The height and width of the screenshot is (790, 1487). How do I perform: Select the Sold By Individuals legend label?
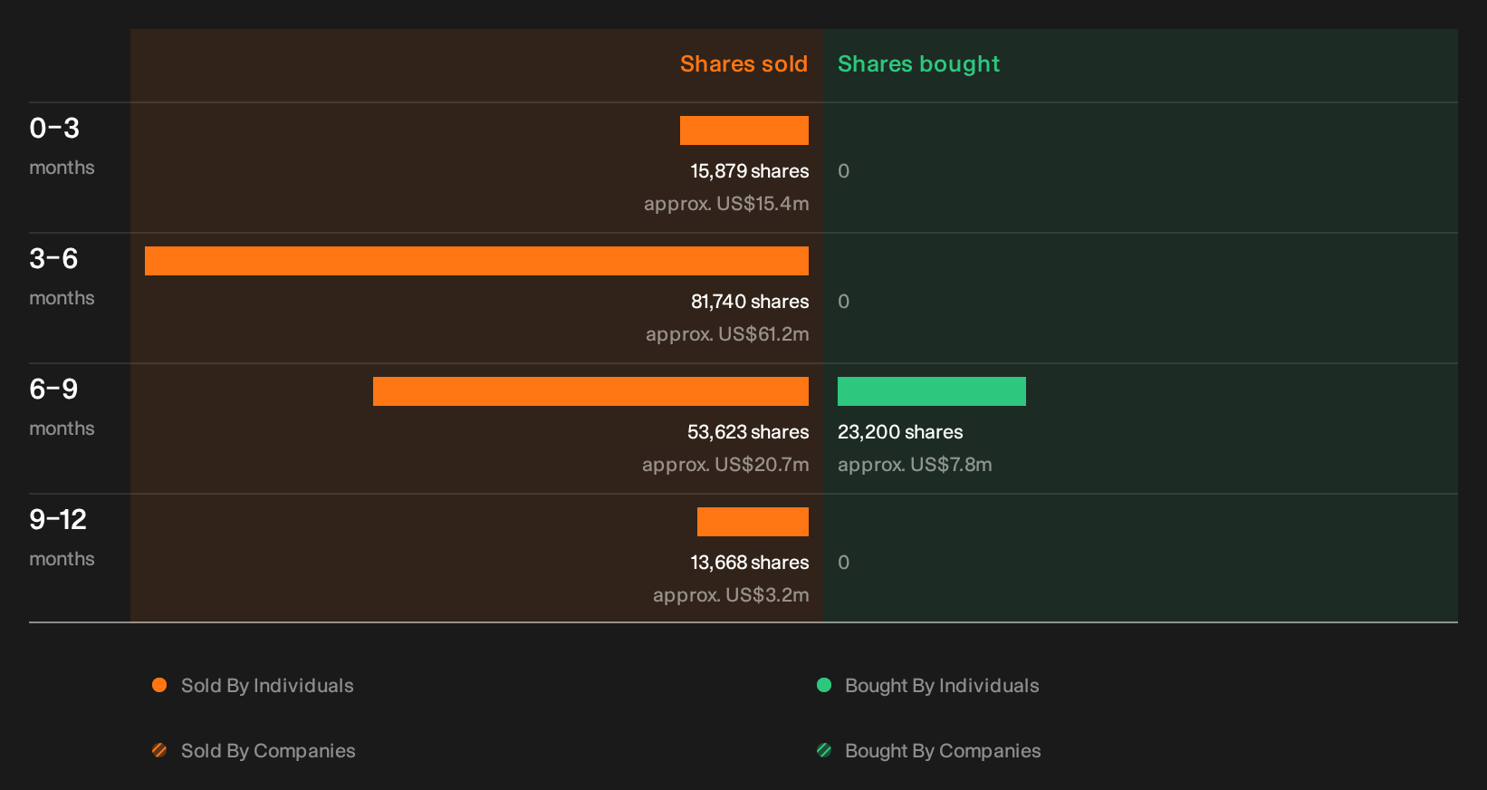tap(267, 686)
